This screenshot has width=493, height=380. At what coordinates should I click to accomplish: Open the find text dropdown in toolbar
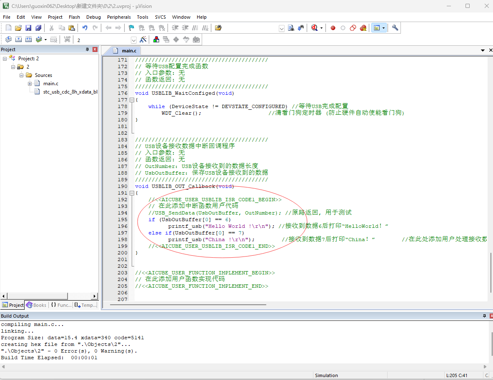click(x=282, y=28)
